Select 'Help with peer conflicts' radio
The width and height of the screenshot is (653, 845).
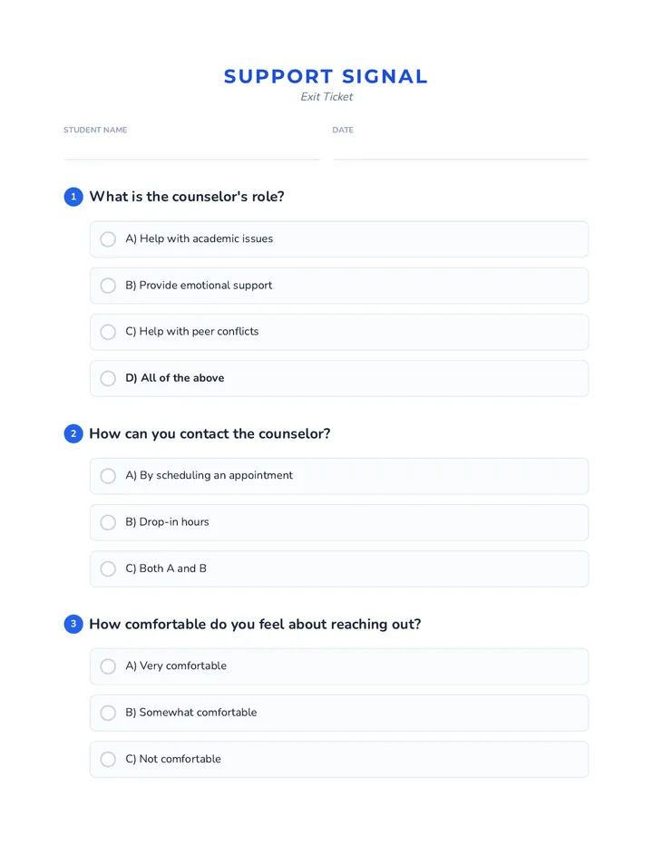click(108, 332)
